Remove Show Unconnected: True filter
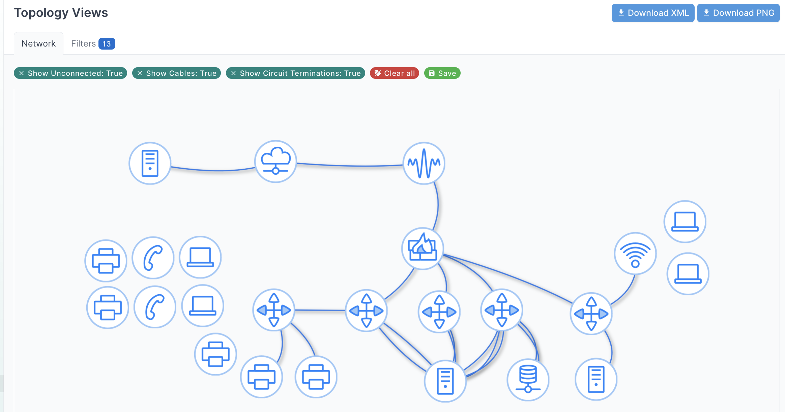Viewport: 785px width, 412px height. coord(22,73)
